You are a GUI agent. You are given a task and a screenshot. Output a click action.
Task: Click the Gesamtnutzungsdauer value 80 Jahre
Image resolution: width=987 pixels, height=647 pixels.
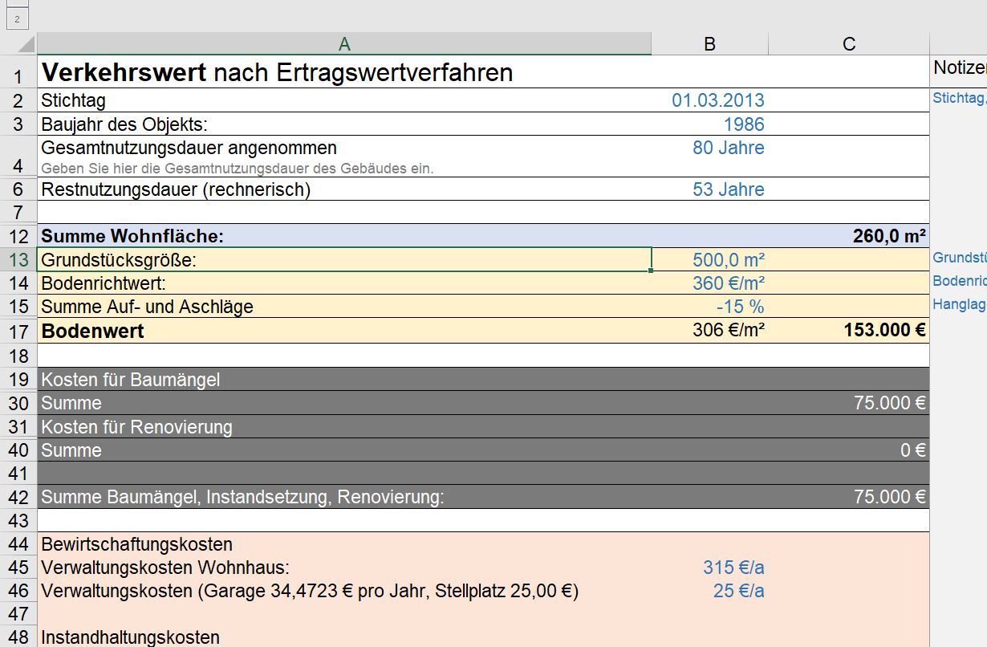[728, 148]
